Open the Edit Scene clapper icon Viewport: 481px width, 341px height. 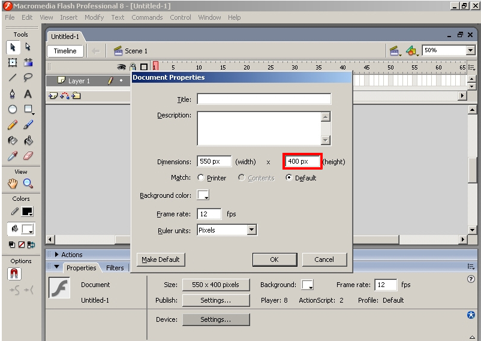coord(395,51)
